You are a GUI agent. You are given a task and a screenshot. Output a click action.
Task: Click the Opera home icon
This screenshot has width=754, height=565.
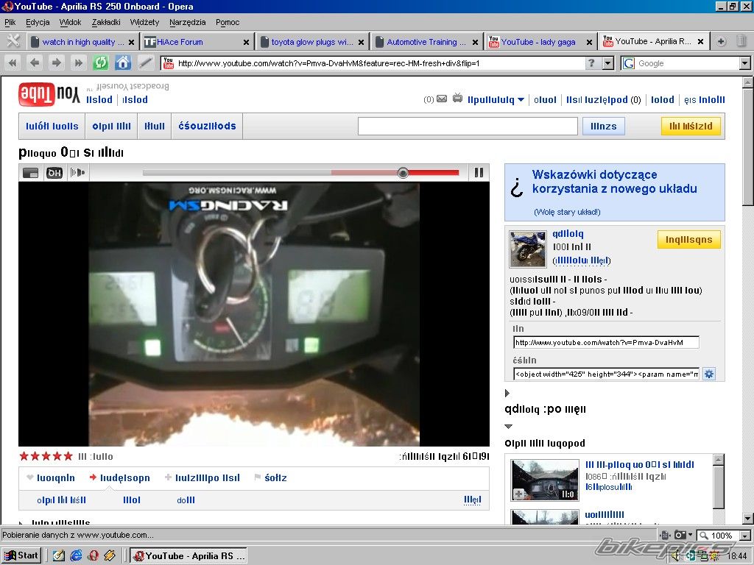pyautogui.click(x=123, y=63)
